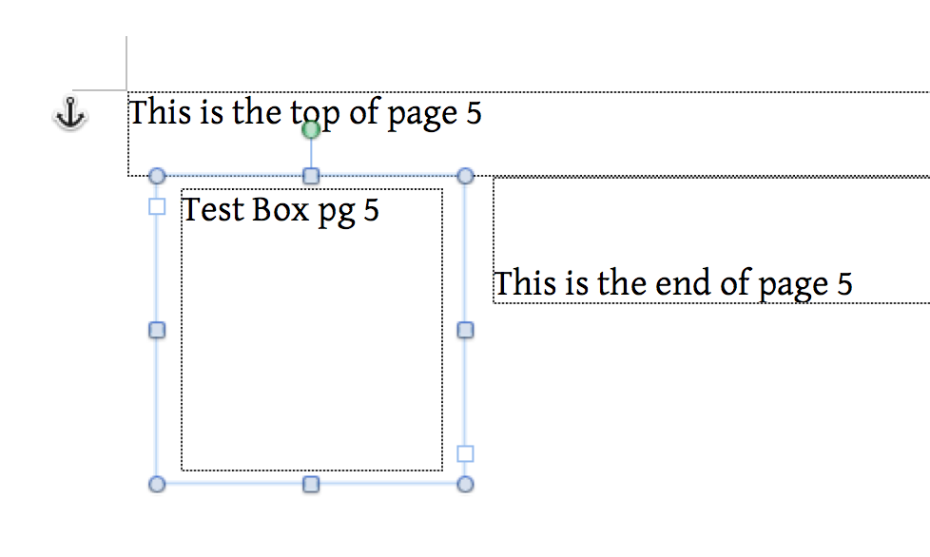Click the page margin corner mark at top left

coord(100,64)
